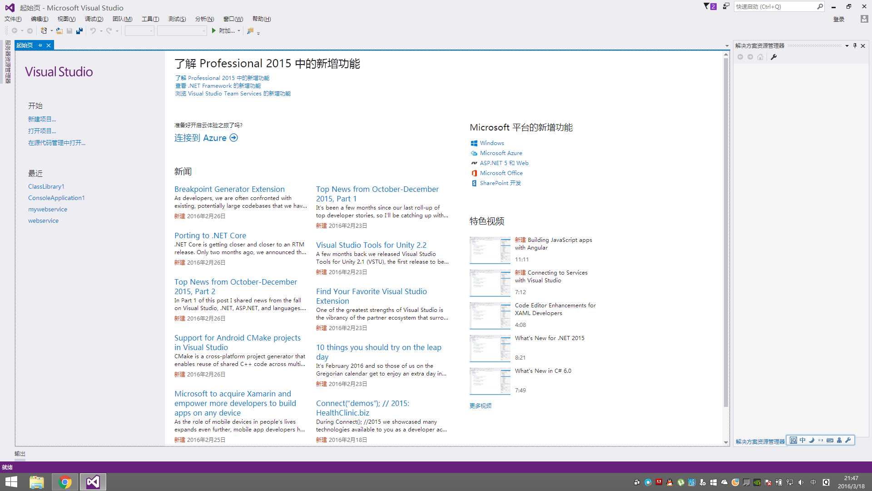Click the IME soft keyboard icon
Image resolution: width=872 pixels, height=491 pixels.
830,440
